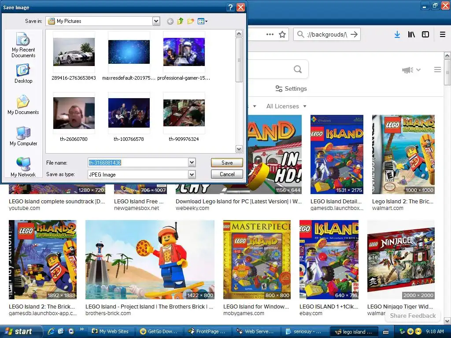Create a new folder in My Pictures
The height and width of the screenshot is (338, 451).
pyautogui.click(x=190, y=21)
